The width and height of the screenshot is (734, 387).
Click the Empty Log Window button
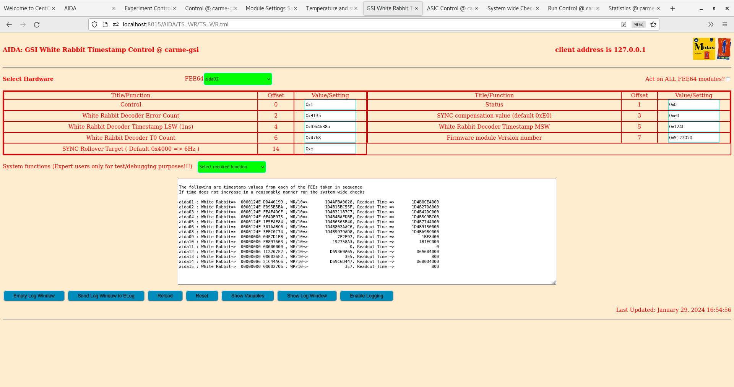click(34, 296)
